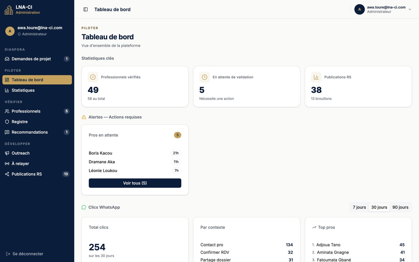Click the Confirmer RDV context row

click(x=246, y=252)
